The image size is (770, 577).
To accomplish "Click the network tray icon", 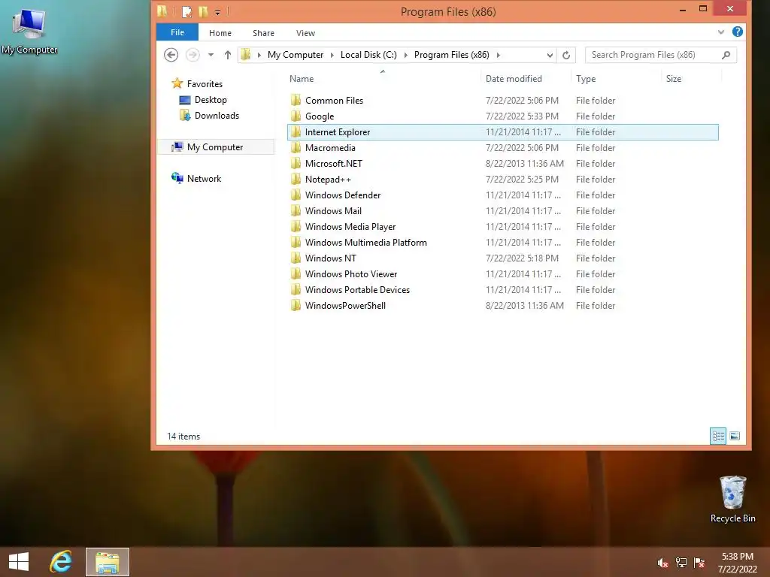I will (x=681, y=563).
